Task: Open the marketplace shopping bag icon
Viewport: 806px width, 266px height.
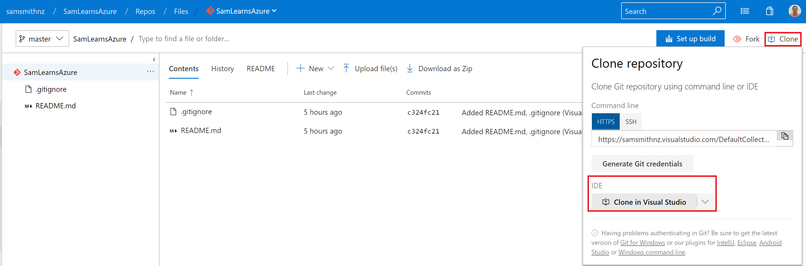Action: (x=769, y=11)
